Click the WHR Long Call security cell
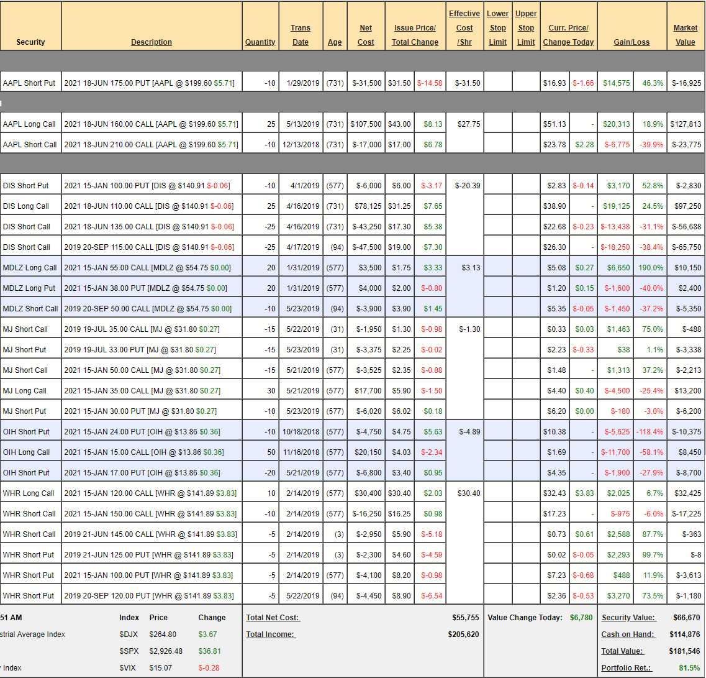Image resolution: width=706 pixels, height=678 pixels. tap(29, 493)
